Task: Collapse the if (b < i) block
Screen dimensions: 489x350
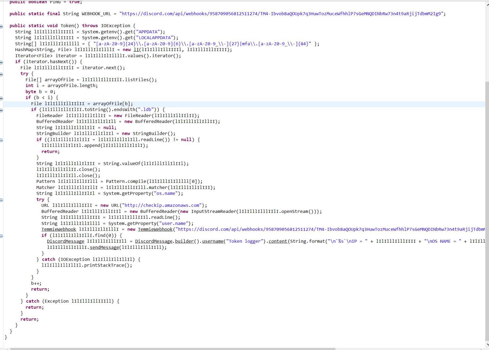Action: tap(1, 98)
